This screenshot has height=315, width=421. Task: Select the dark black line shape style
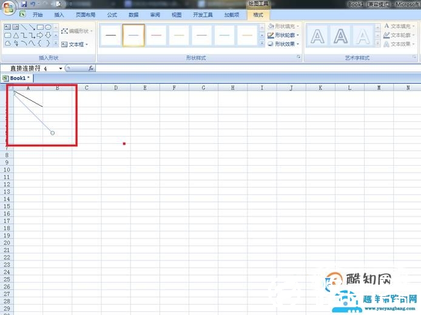click(x=110, y=36)
